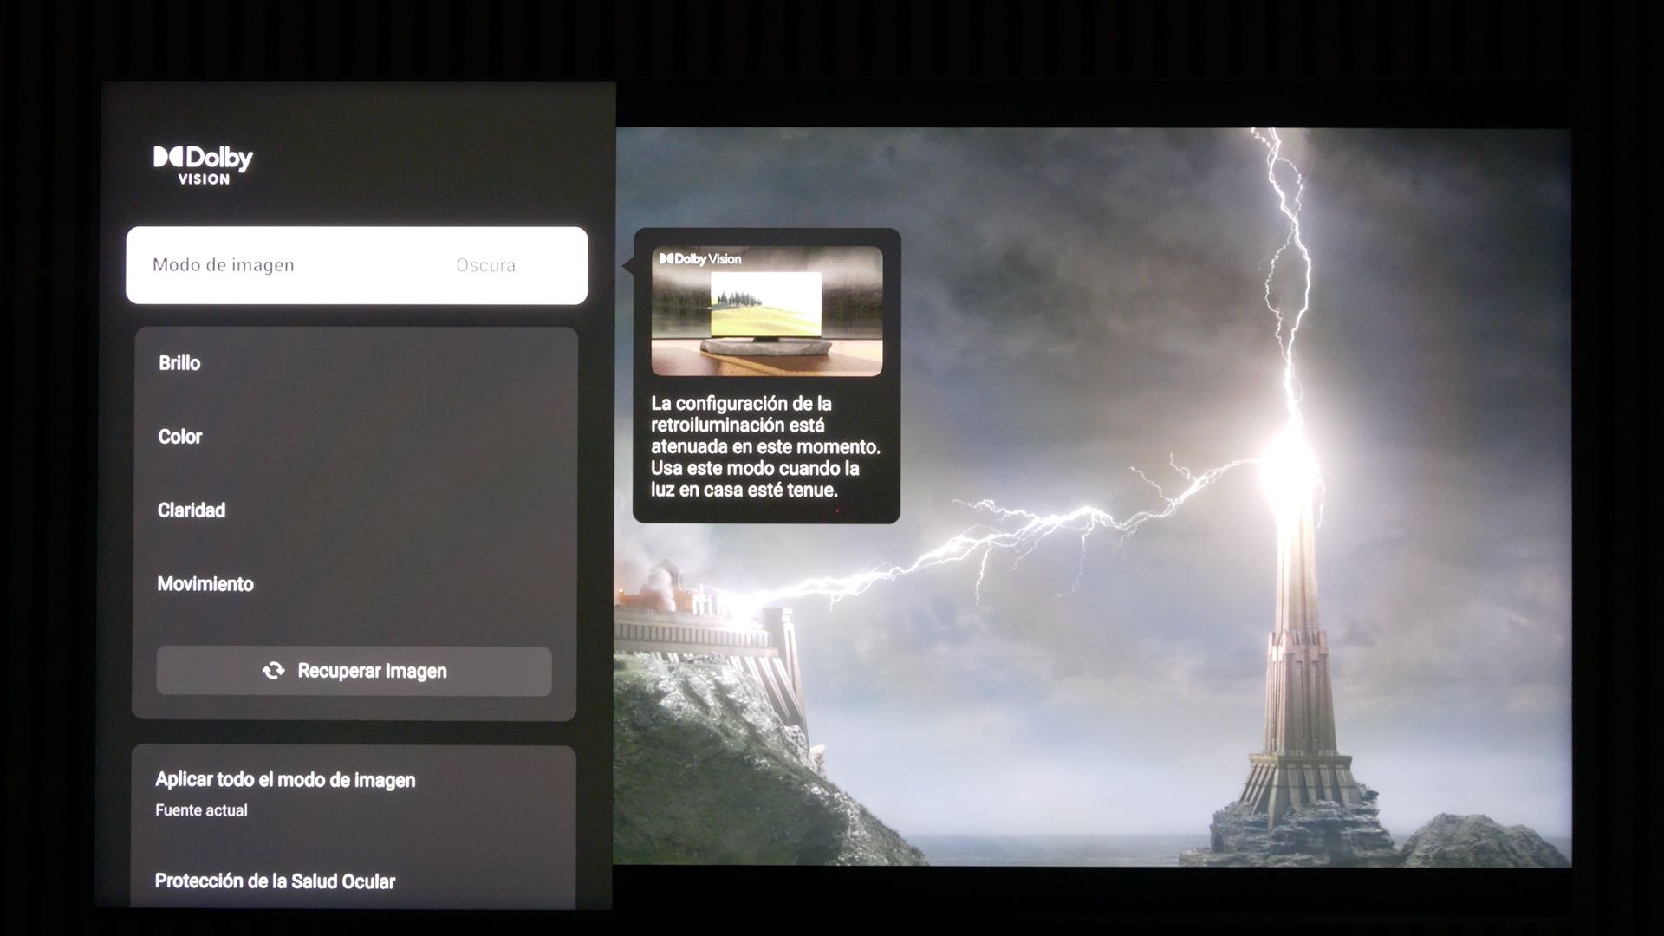Click the 'Oscura' picture mode value
1664x936 pixels.
[485, 265]
